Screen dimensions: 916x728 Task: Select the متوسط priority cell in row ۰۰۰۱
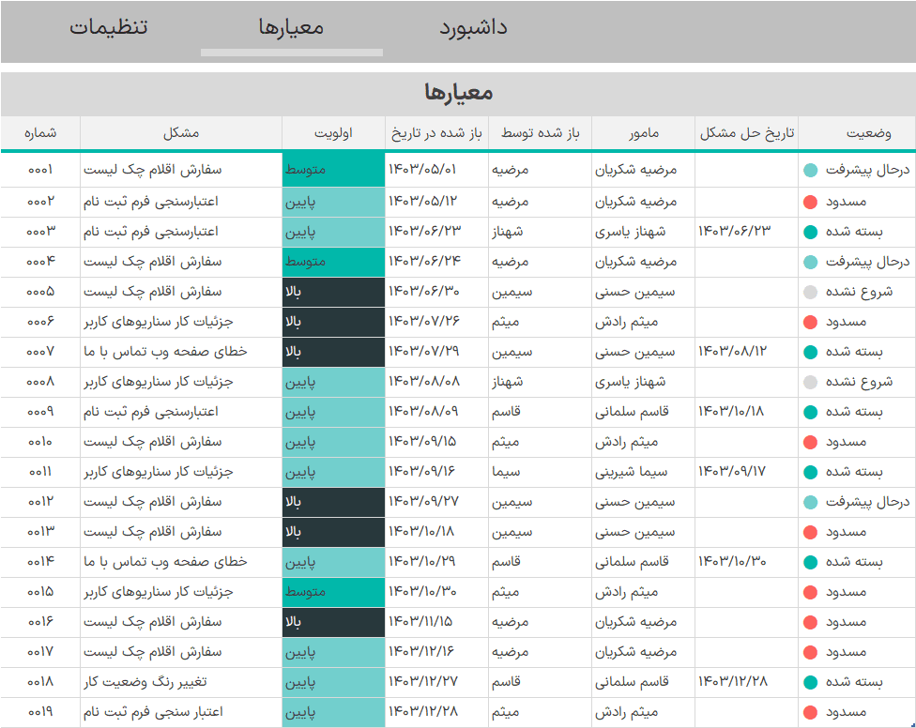click(x=333, y=170)
